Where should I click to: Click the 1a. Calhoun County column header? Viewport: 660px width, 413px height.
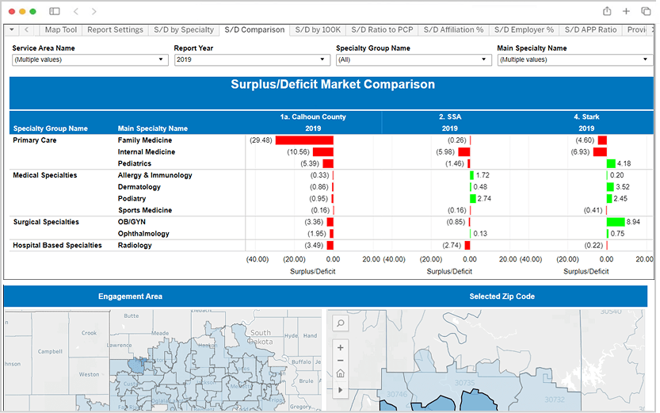point(313,117)
